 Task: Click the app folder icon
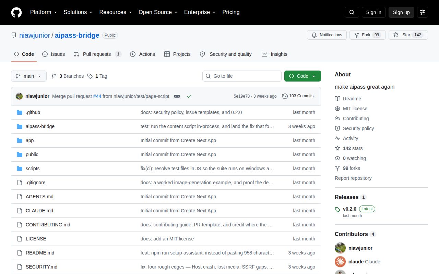20,140
